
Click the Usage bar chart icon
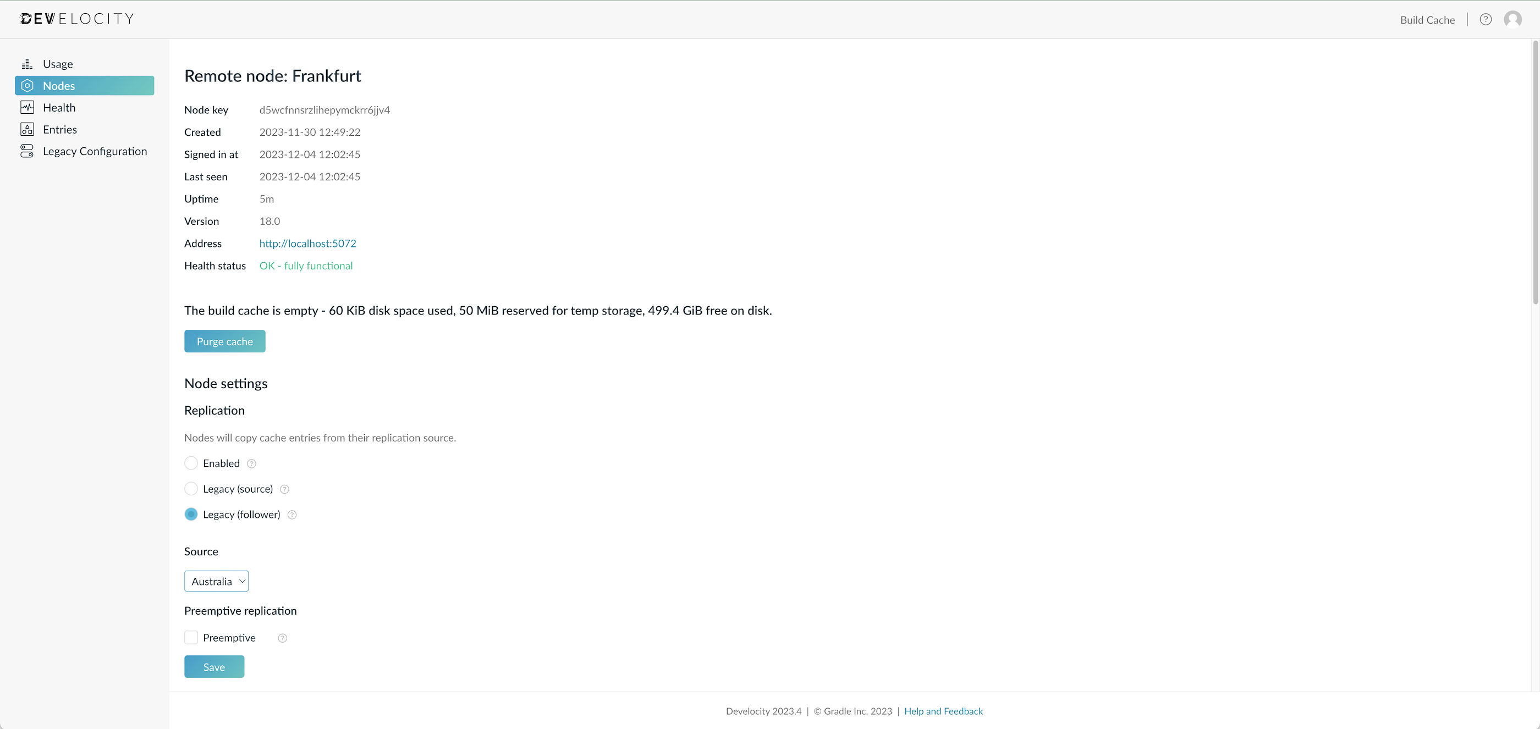[x=27, y=64]
